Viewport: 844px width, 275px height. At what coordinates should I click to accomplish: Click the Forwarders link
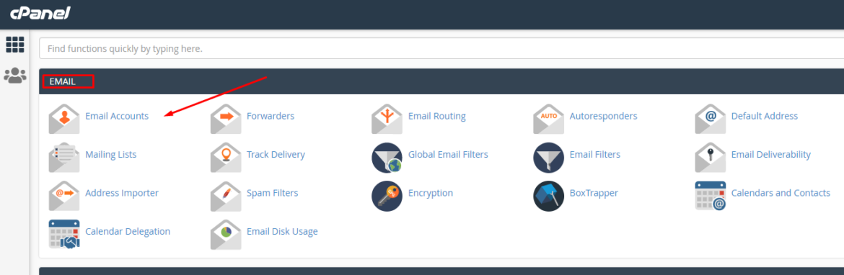pyautogui.click(x=271, y=116)
